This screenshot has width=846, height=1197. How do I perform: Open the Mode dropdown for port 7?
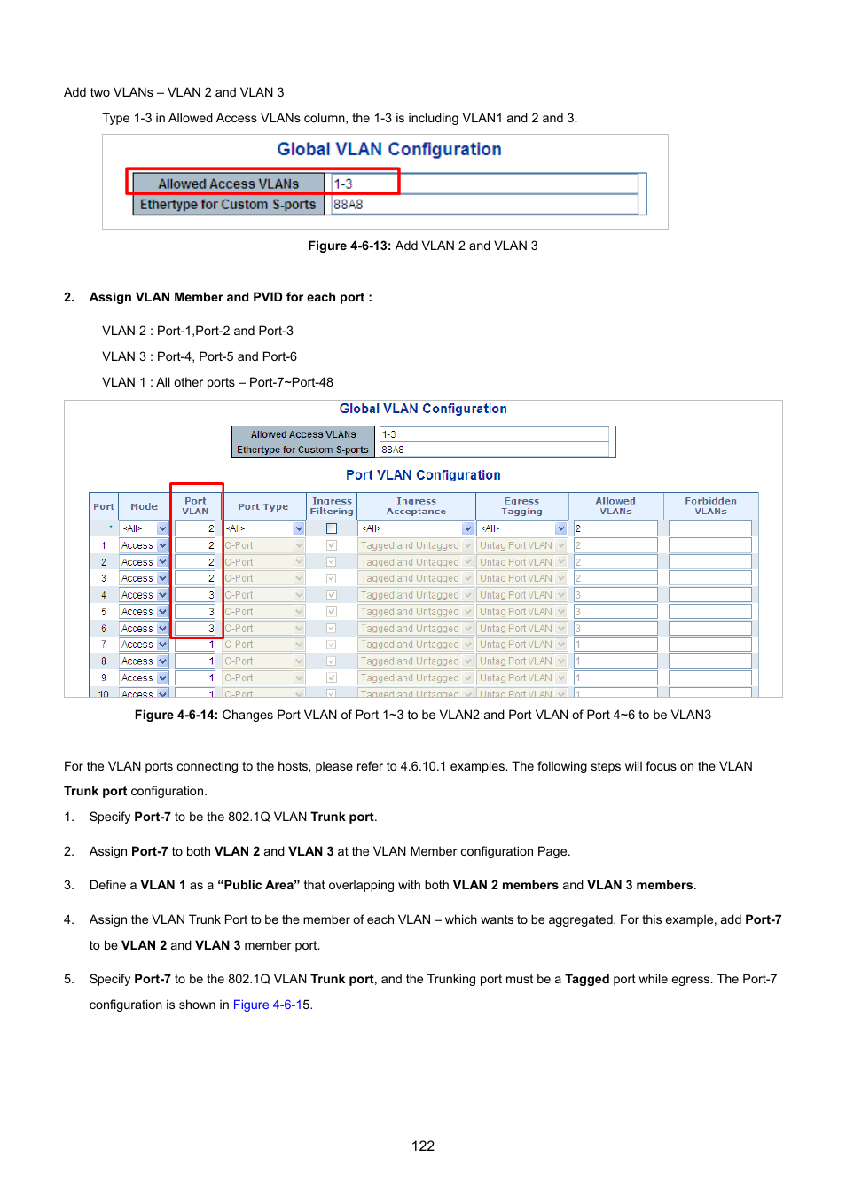coord(144,645)
